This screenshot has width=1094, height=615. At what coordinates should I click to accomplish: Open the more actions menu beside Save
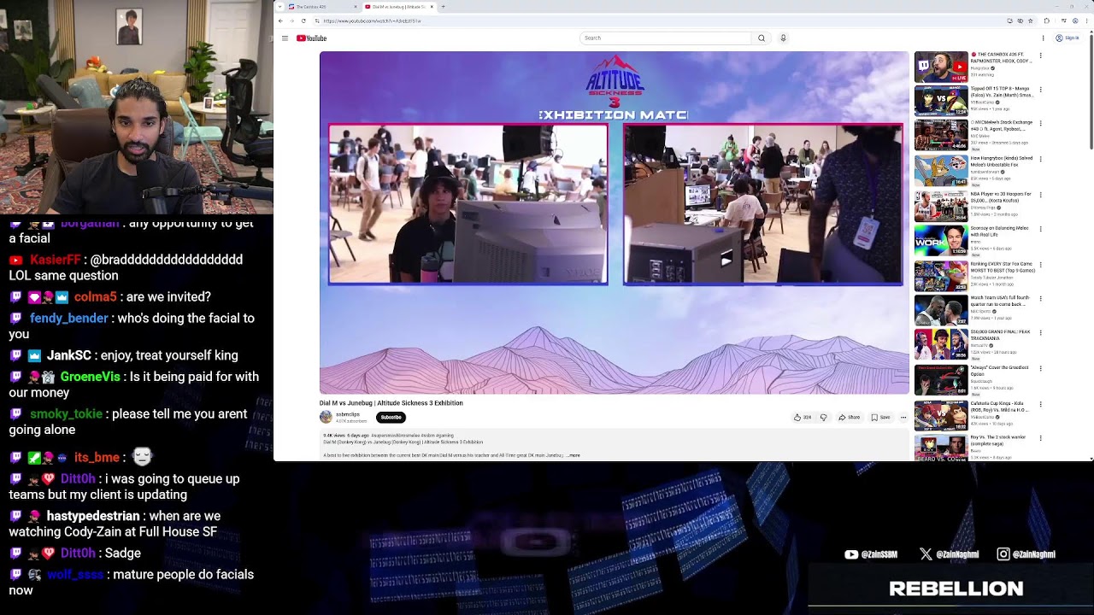[903, 418]
